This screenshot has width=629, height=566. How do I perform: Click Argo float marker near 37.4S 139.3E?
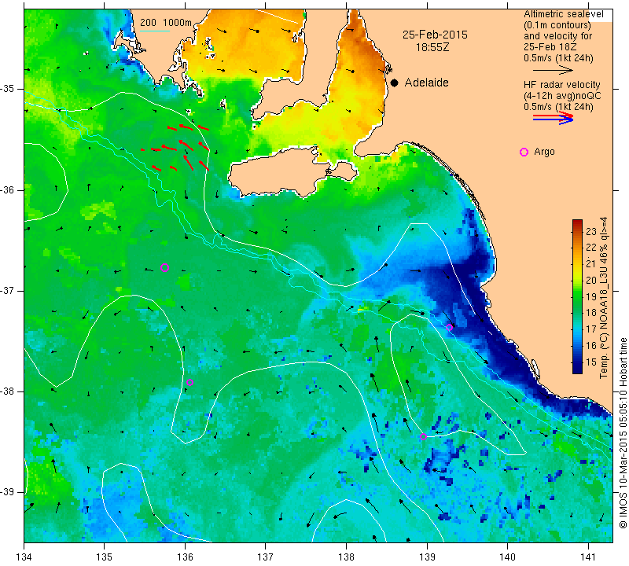click(x=449, y=327)
